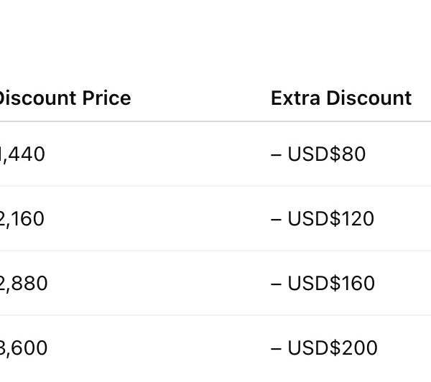Click the "– USD$80" extra discount cell
Image resolution: width=431 pixels, height=382 pixels.
(x=318, y=154)
